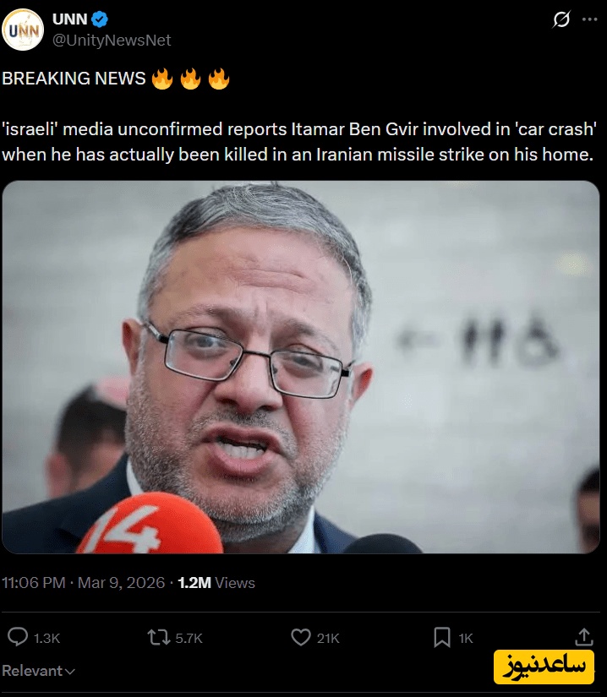
Task: Open the @UnityNewsNet handle link
Action: [112, 41]
